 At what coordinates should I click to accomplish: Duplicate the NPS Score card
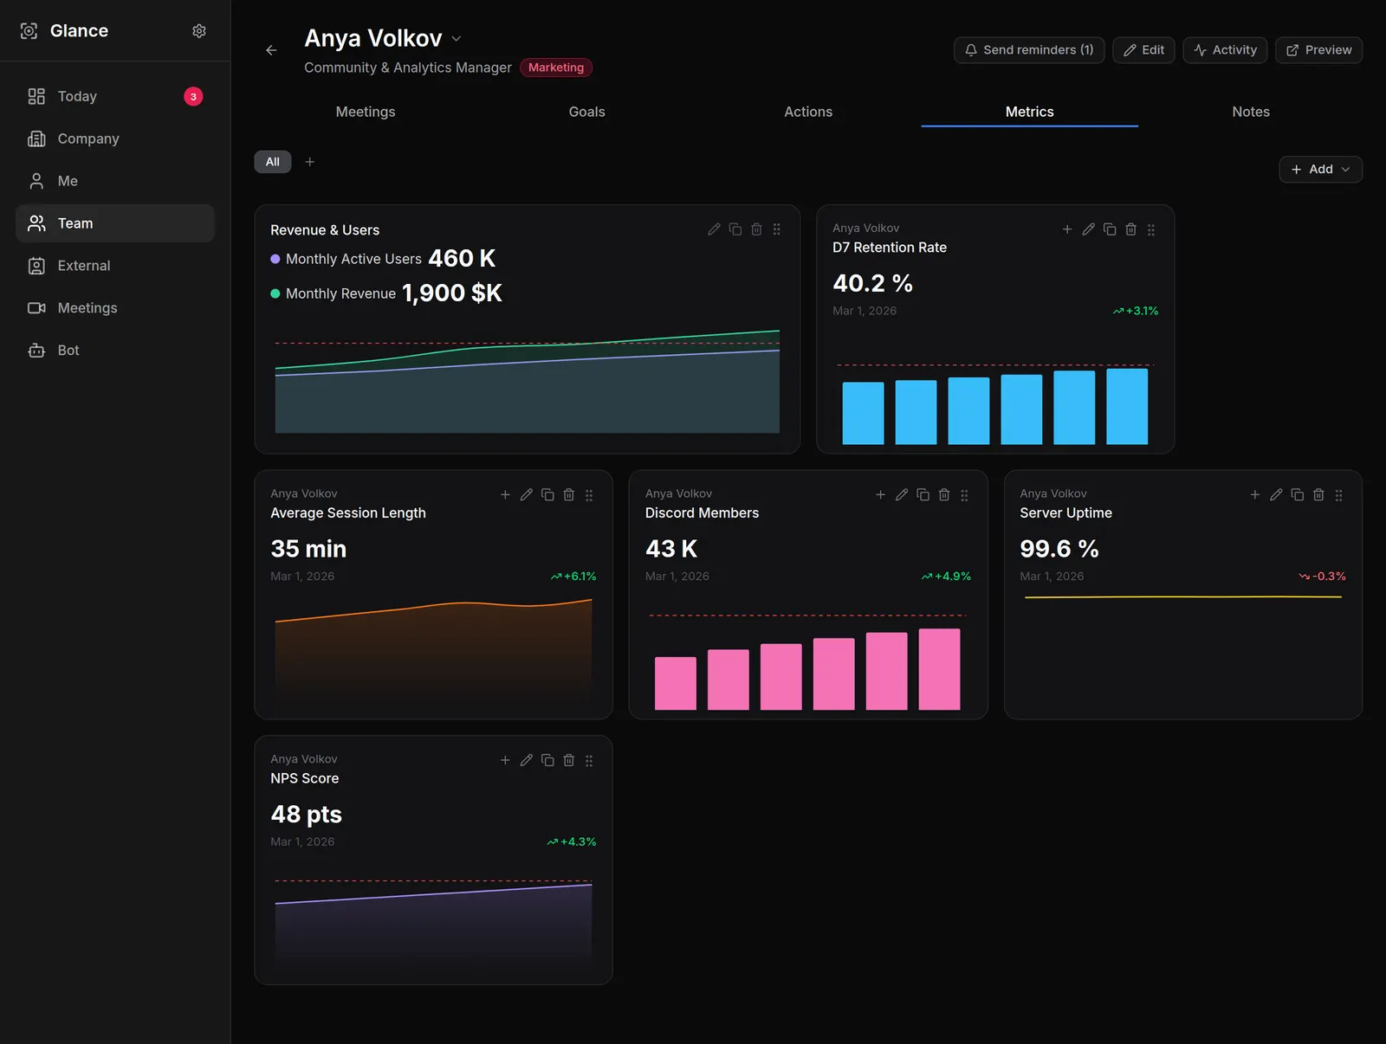[x=547, y=760]
